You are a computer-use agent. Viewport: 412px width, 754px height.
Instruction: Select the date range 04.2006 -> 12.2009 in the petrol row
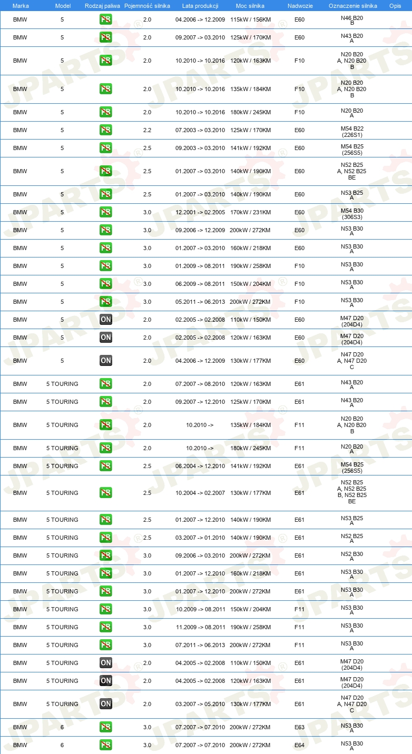(200, 19)
